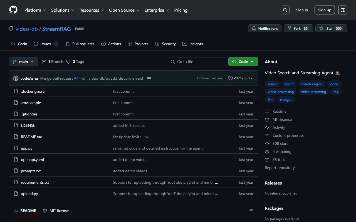
Task: Open the Actions tab
Action: point(111,44)
